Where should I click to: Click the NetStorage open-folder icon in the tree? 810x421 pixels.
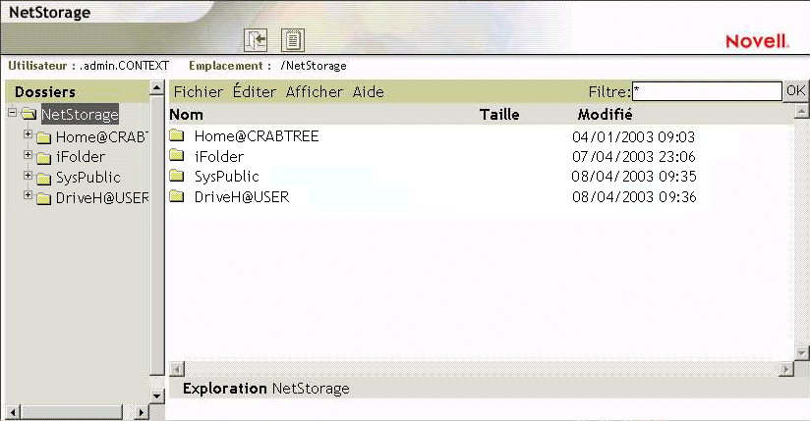(29, 115)
